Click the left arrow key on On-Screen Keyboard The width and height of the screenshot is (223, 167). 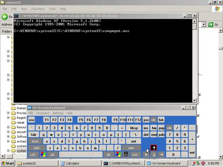146,154
